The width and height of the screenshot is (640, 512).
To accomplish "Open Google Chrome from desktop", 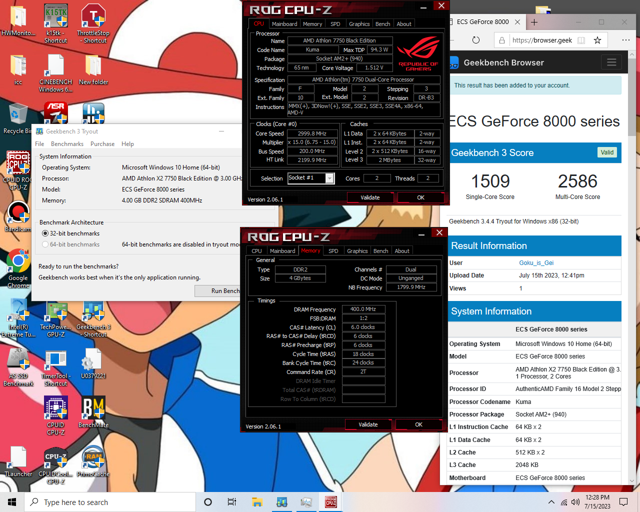I will [x=18, y=269].
